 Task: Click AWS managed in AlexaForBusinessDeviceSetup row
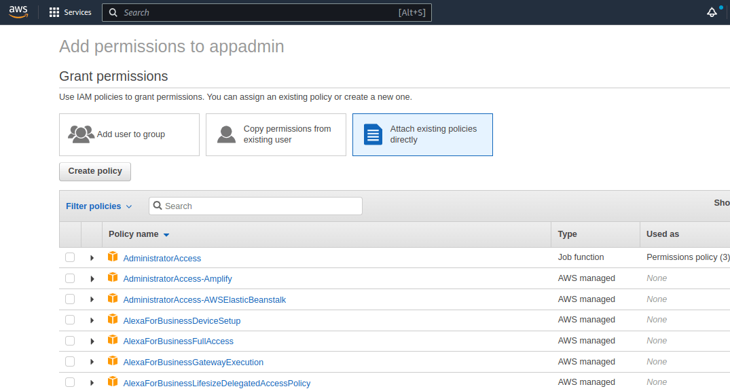(x=586, y=319)
